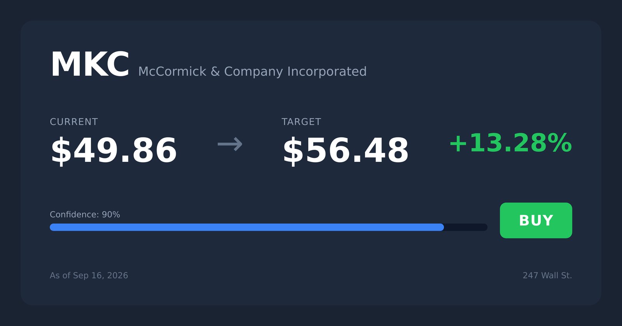
Task: Click the TARGET label
Action: pos(301,122)
